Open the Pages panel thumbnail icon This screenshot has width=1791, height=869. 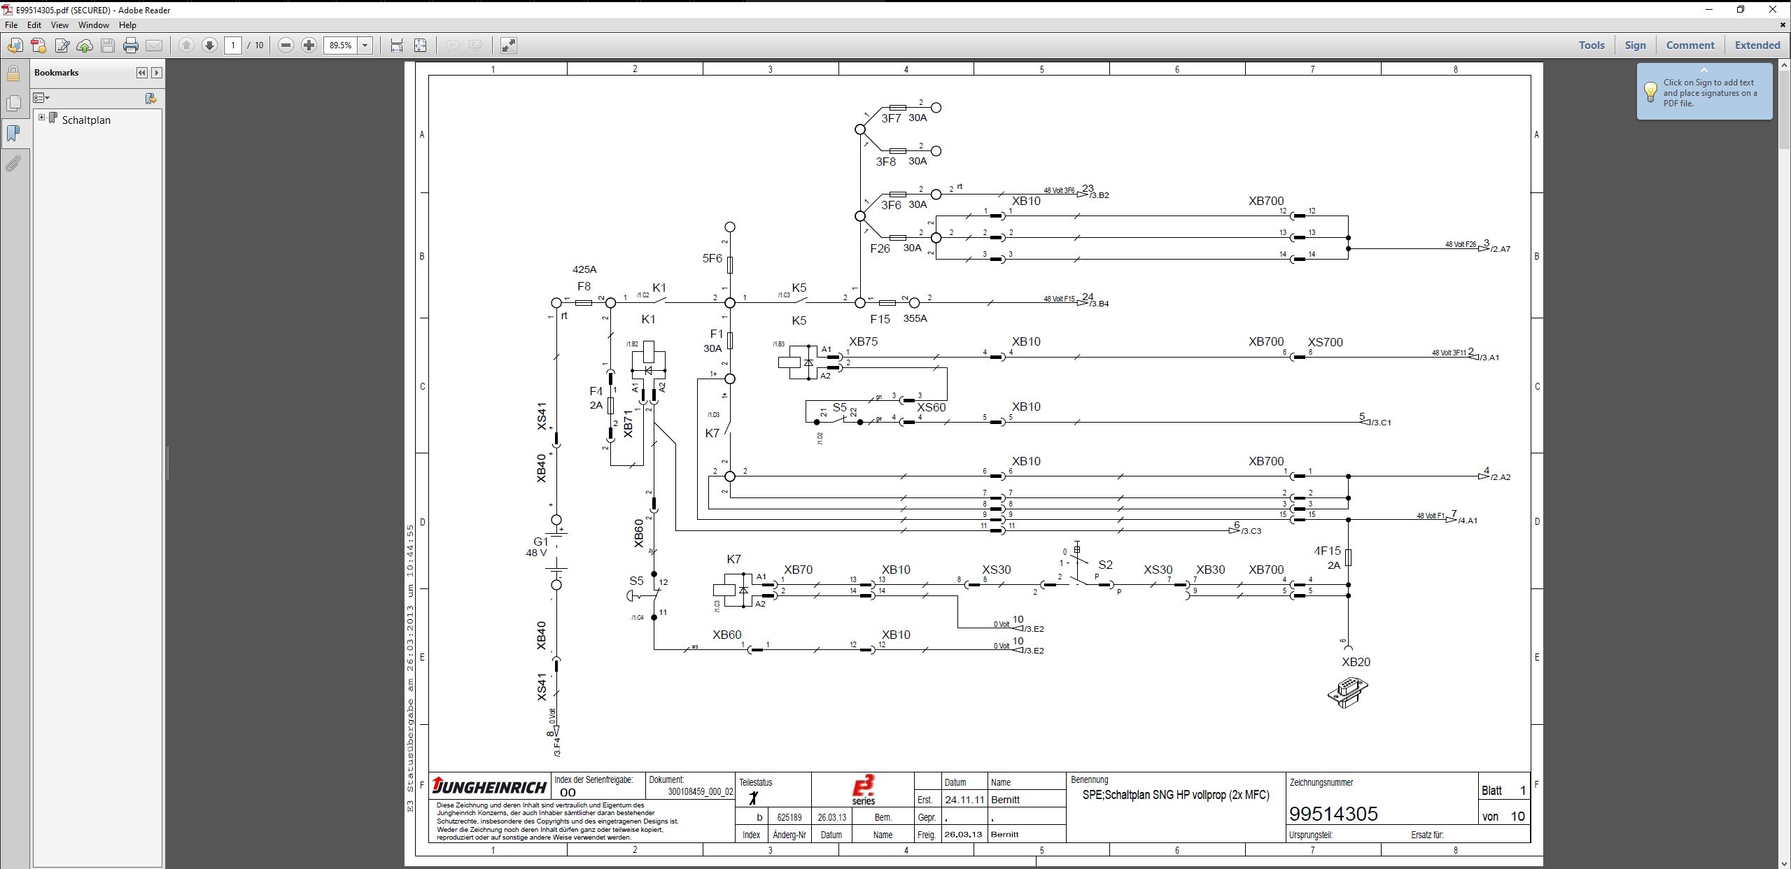coord(13,103)
